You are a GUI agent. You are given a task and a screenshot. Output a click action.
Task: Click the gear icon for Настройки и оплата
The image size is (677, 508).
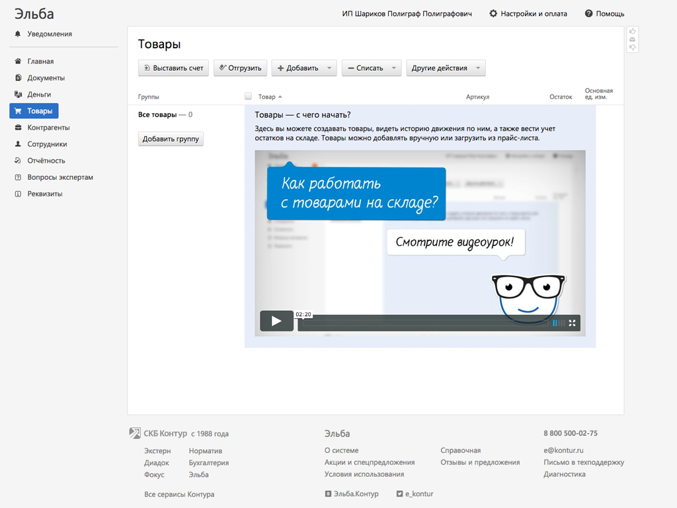[493, 13]
